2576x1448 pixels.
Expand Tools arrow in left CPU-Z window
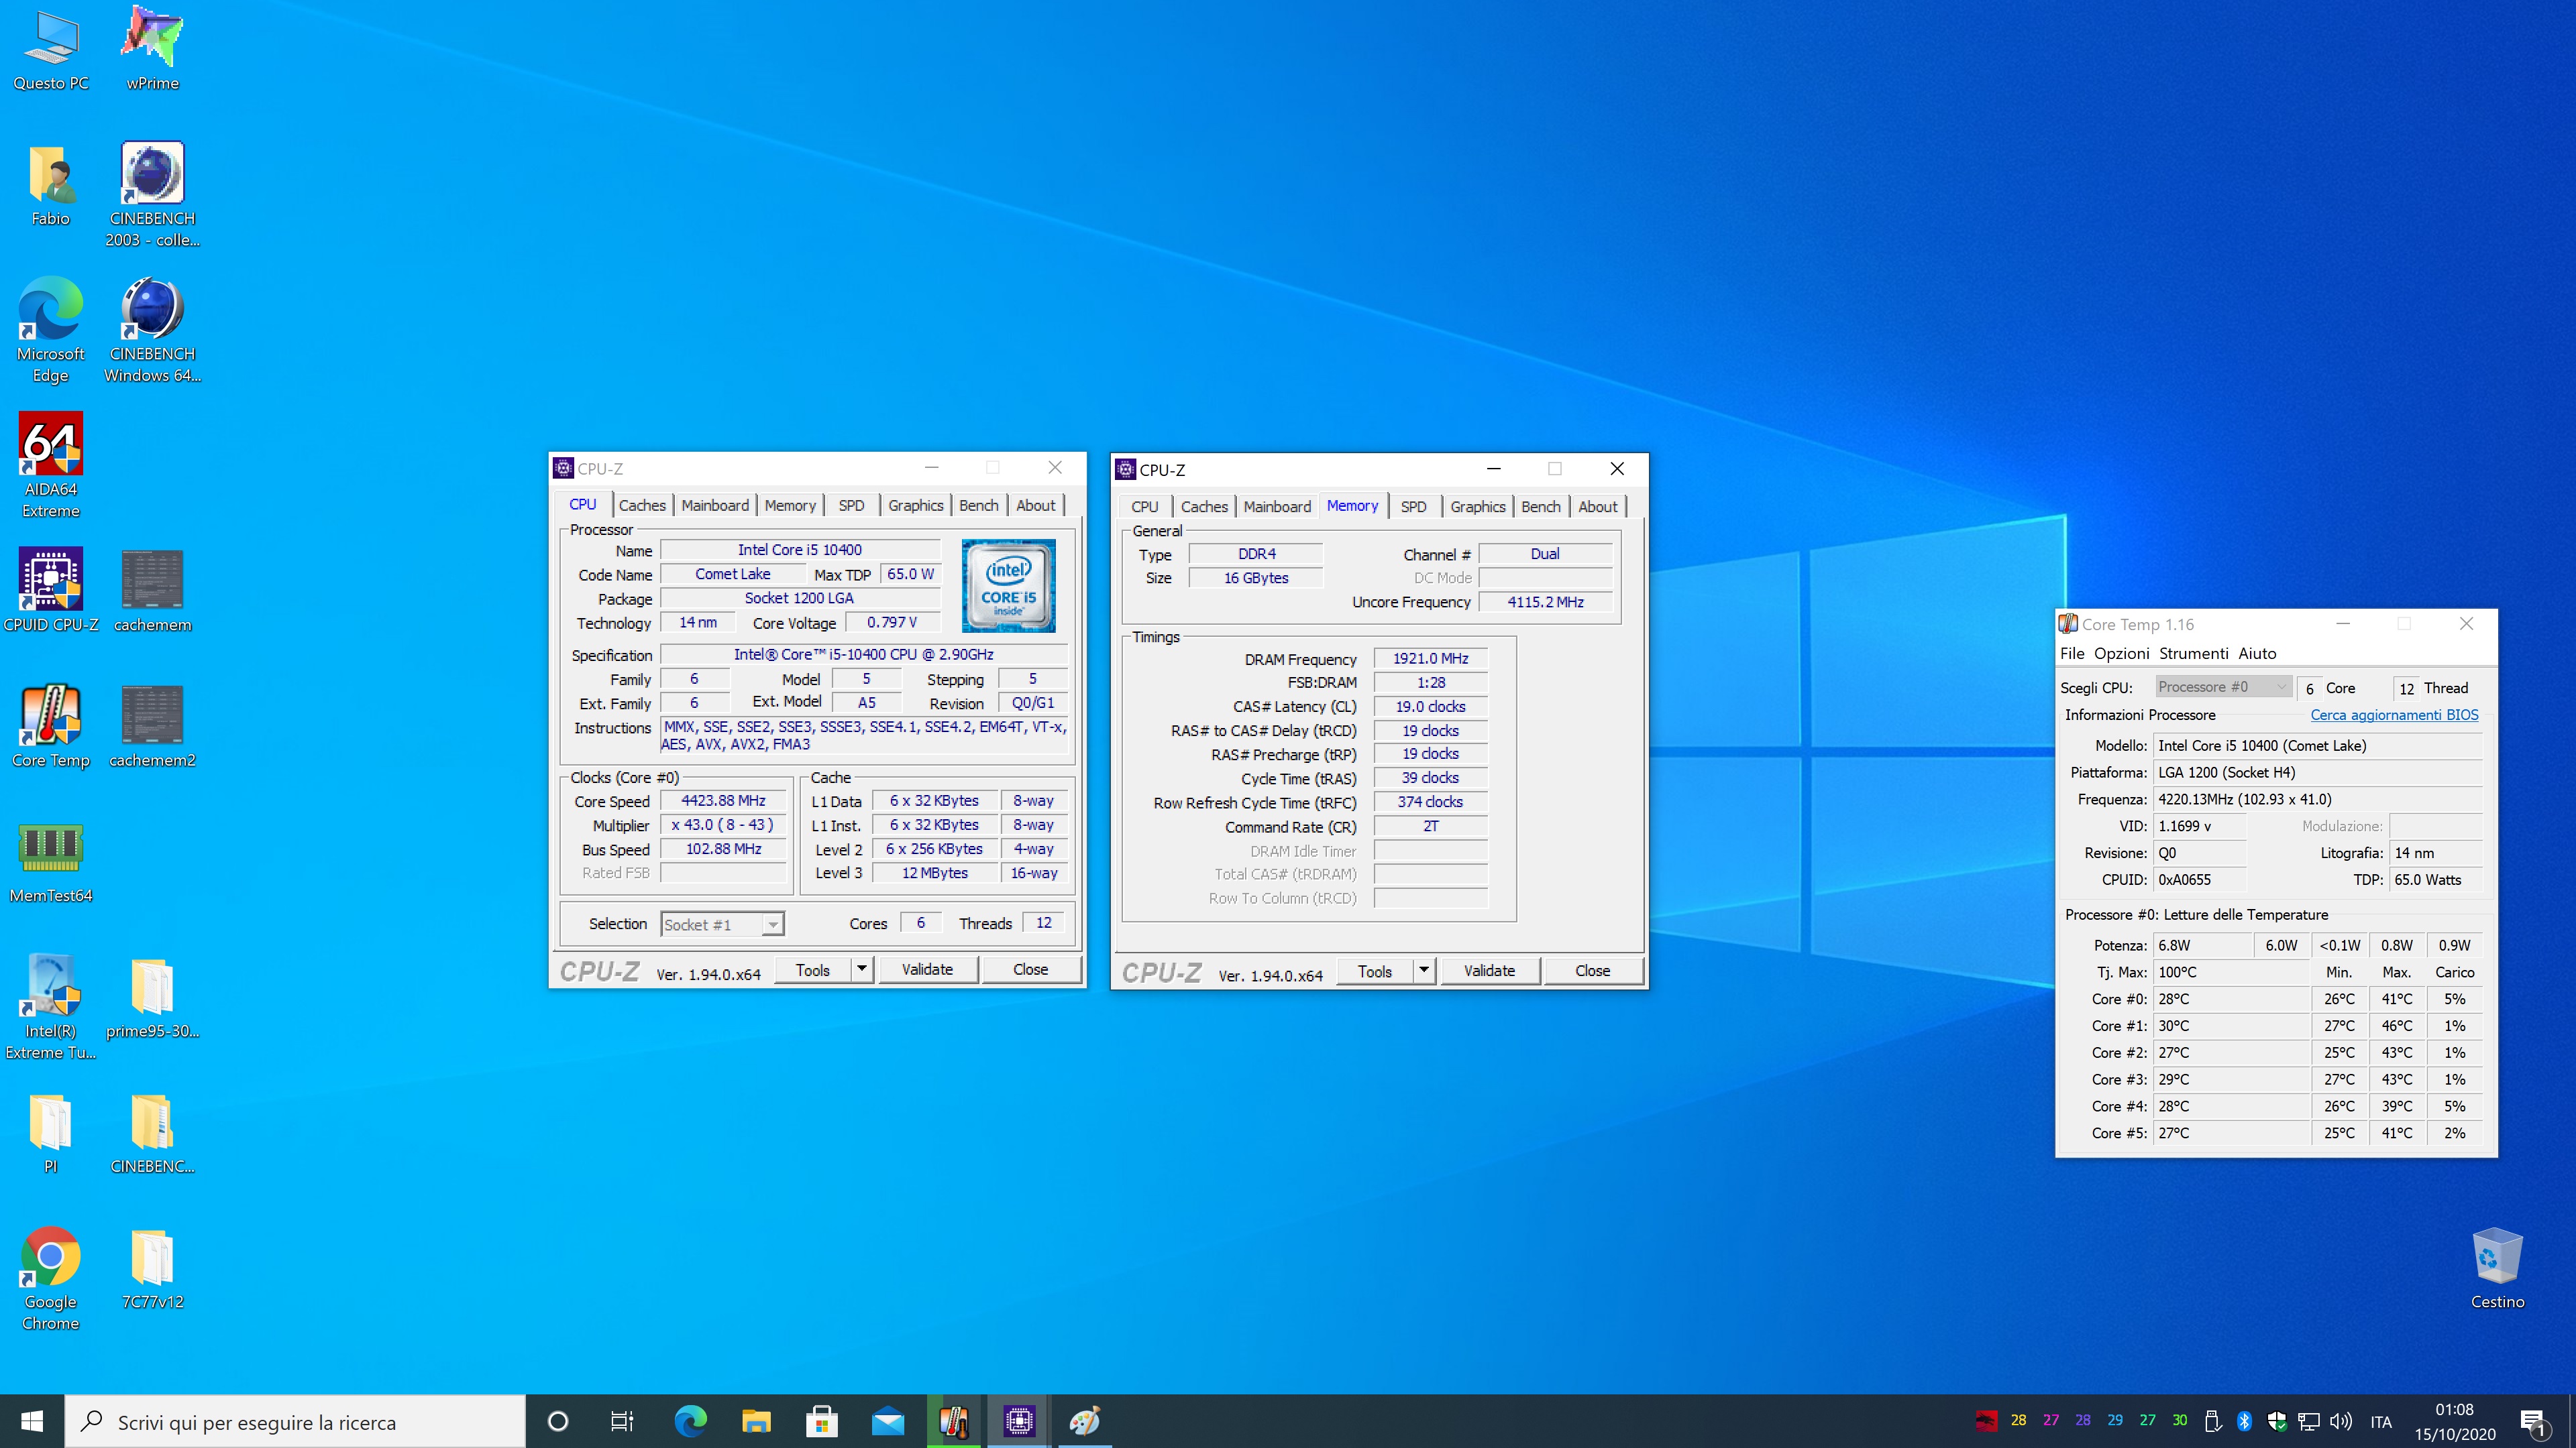pos(861,969)
